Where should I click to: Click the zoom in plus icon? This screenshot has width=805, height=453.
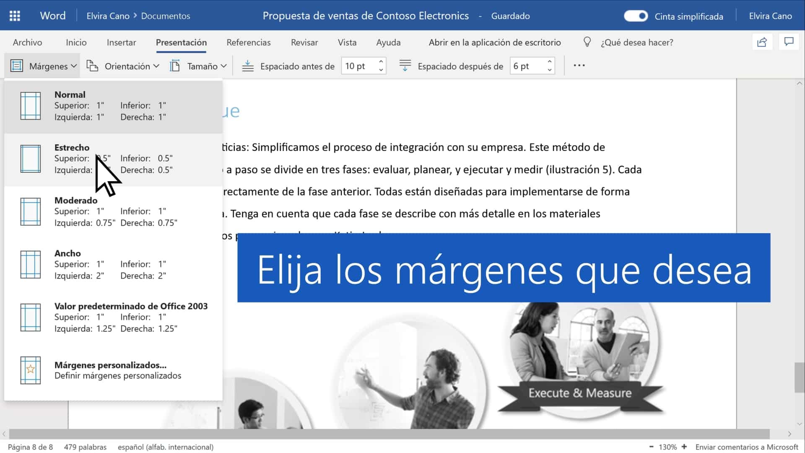tap(684, 447)
